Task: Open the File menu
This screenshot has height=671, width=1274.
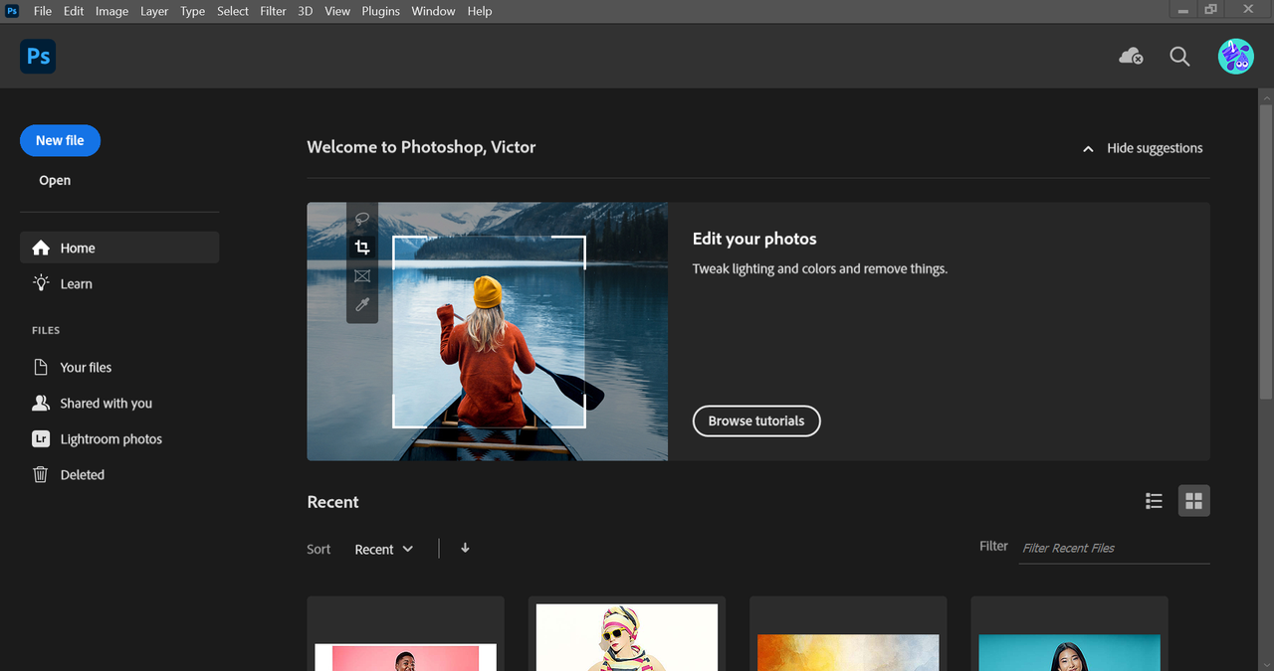Action: tap(43, 11)
